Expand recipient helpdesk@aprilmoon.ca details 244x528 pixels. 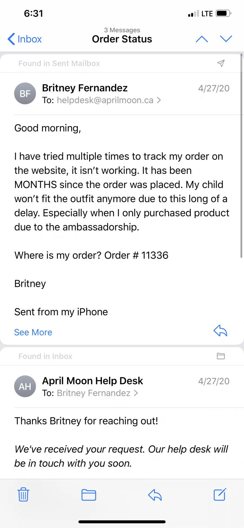pyautogui.click(x=109, y=100)
